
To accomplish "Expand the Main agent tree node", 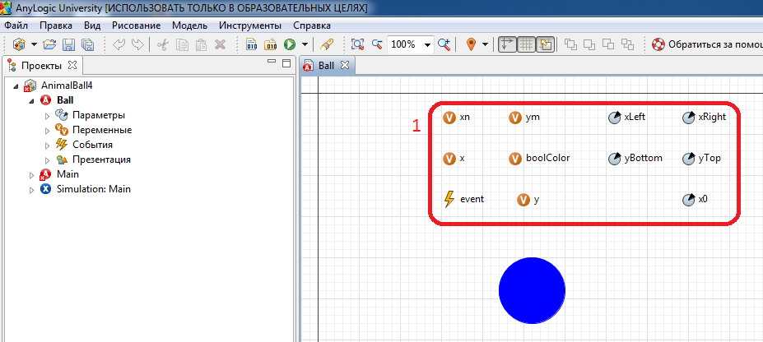I will coord(31,175).
